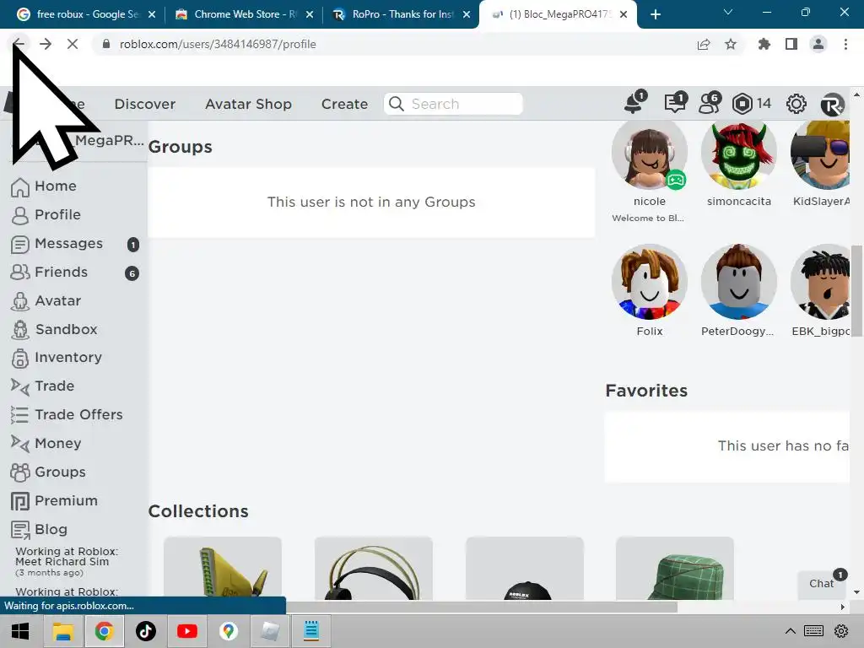
Task: Share this page icon in address bar
Action: [x=704, y=44]
